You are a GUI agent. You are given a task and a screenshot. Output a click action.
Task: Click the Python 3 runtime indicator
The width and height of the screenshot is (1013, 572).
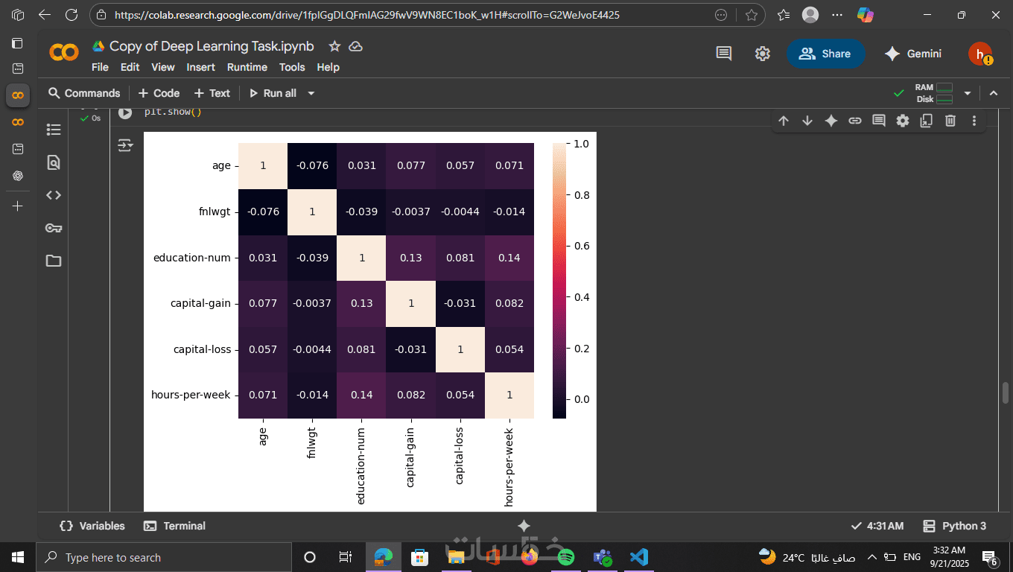(954, 526)
